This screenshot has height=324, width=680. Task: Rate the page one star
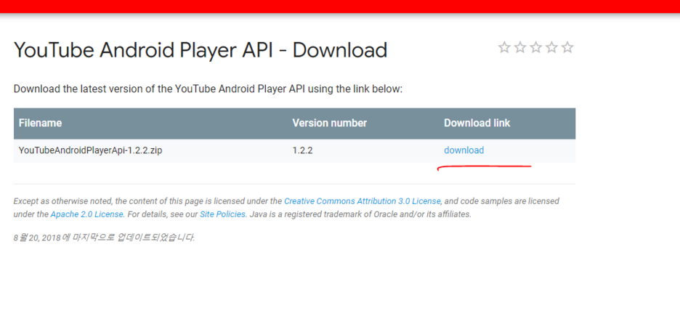coord(504,47)
